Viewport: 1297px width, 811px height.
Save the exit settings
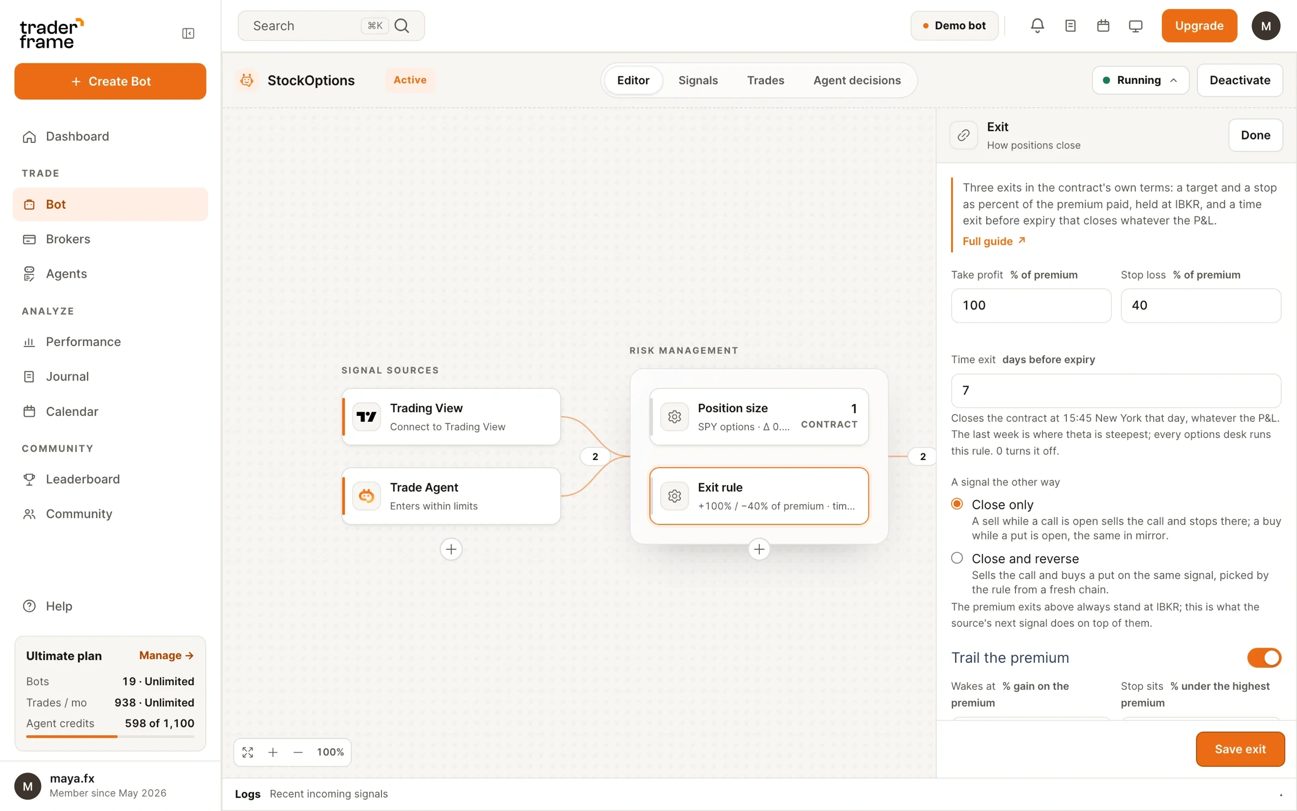1240,749
